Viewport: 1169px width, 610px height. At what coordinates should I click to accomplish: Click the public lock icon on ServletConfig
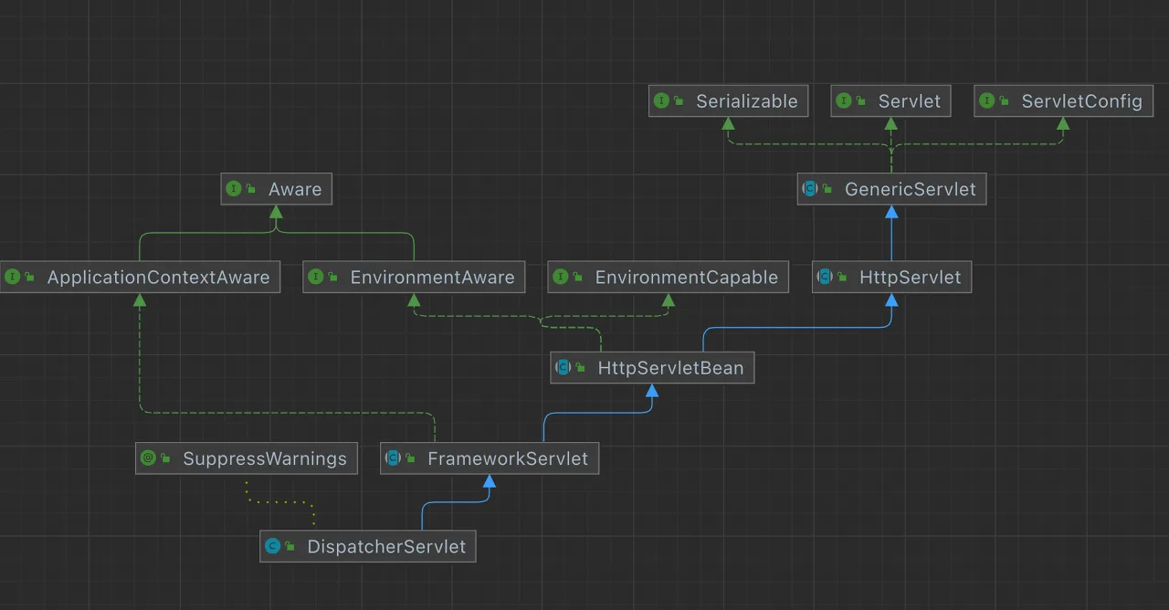(1005, 101)
